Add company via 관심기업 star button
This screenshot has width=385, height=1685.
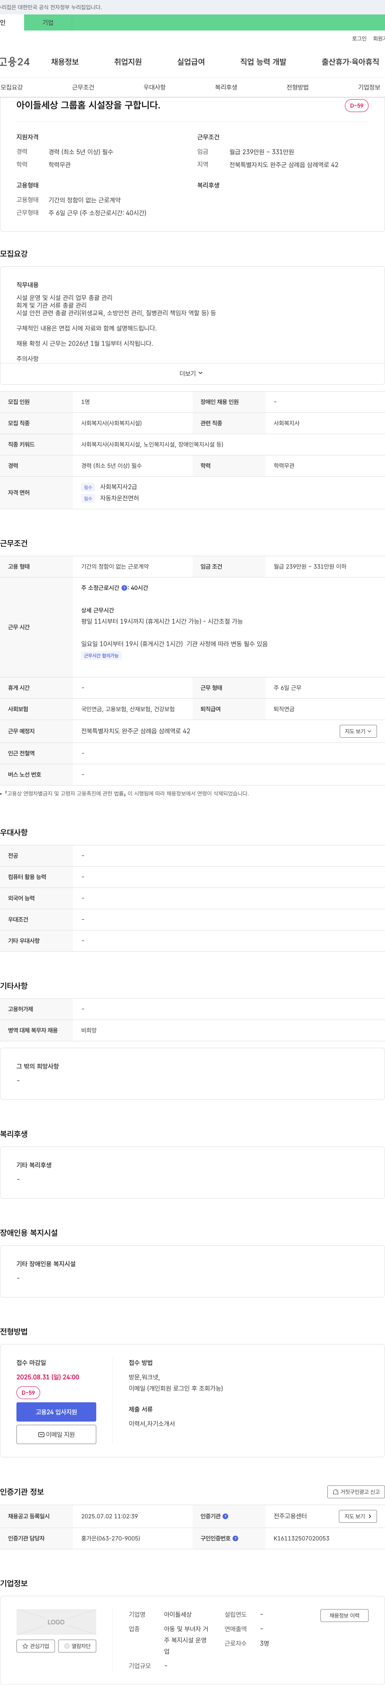(x=36, y=1646)
